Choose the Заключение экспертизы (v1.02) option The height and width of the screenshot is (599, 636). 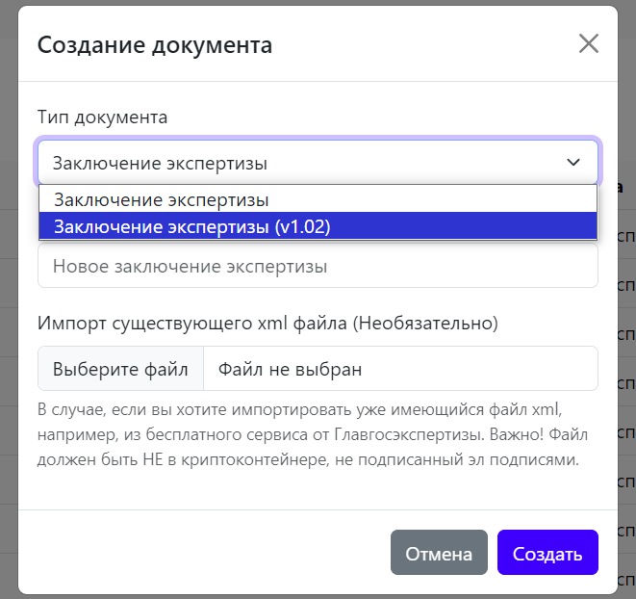click(x=192, y=226)
